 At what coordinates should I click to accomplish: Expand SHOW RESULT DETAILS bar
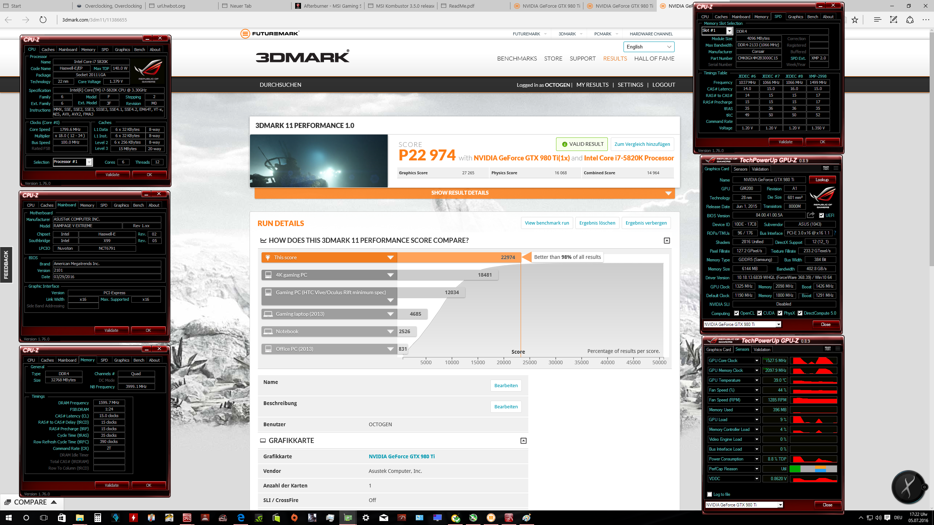[x=464, y=193]
